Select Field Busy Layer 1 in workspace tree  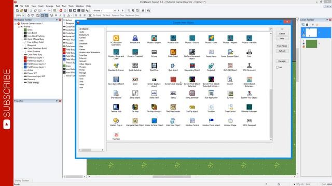[x=35, y=57]
